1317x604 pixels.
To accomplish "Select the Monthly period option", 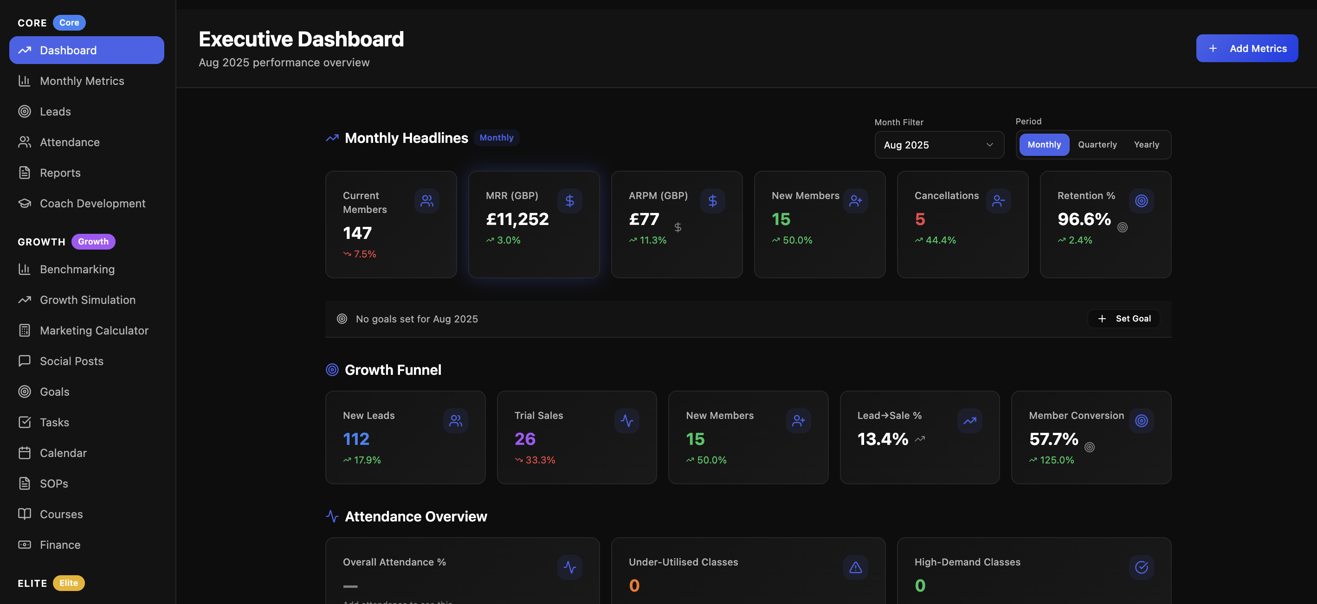I will click(x=1044, y=145).
